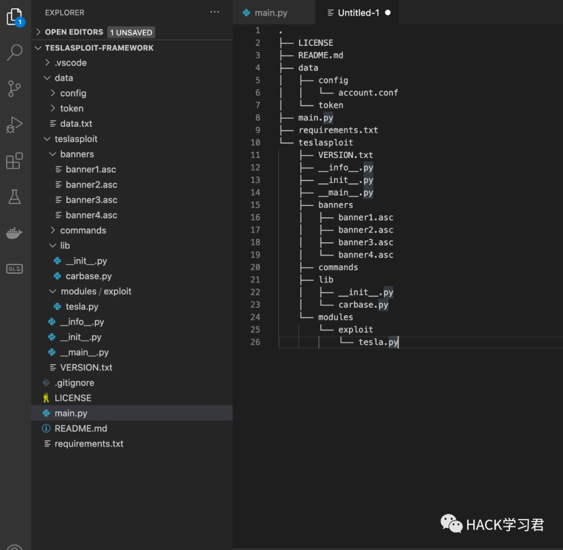
Task: Open Explorer more actions ellipsis
Action: [215, 12]
